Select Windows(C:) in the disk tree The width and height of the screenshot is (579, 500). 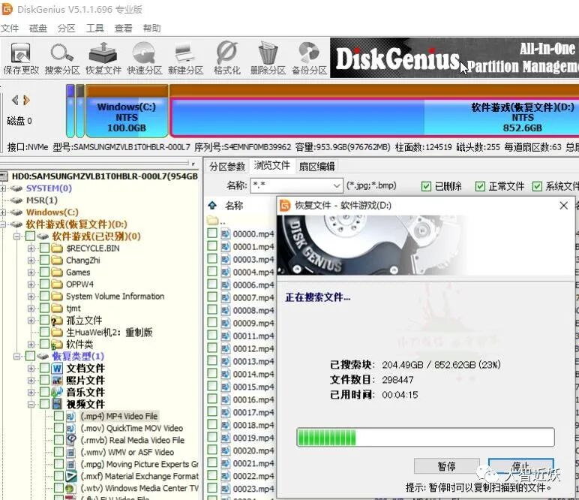pyautogui.click(x=52, y=212)
